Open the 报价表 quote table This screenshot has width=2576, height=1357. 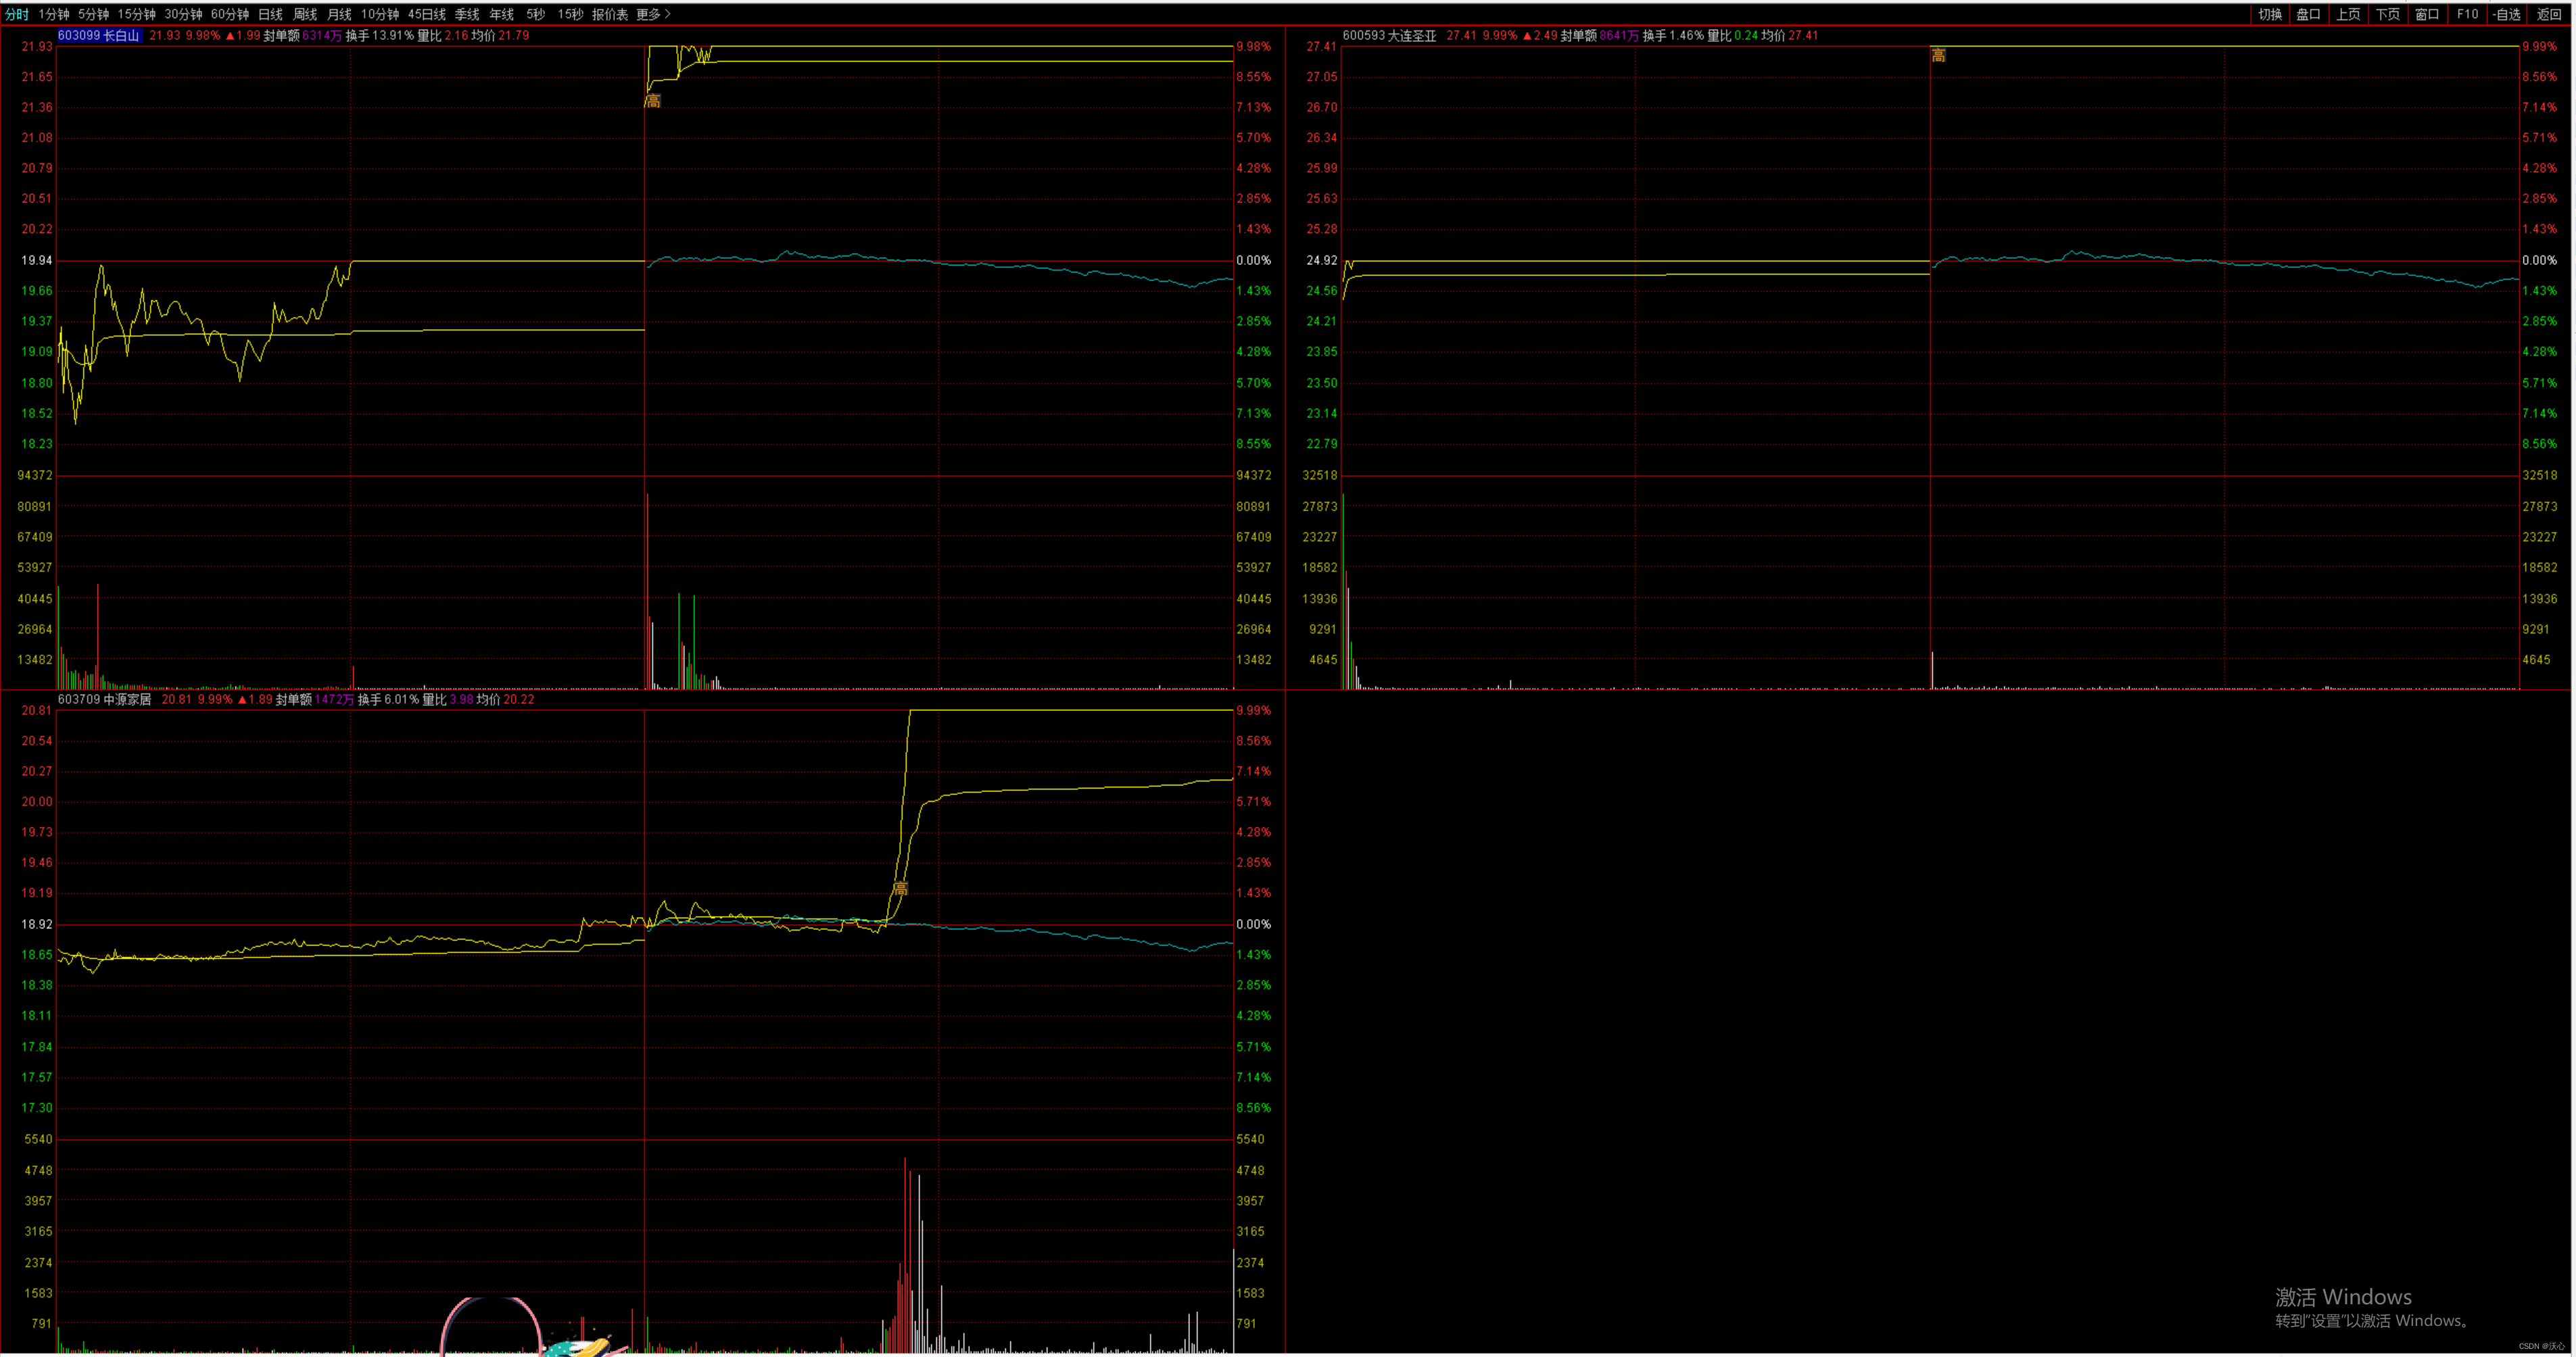tap(610, 14)
